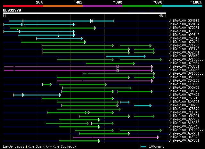
Task: Click the cyan ~100% identity legend segment
Action: (x=182, y=6)
